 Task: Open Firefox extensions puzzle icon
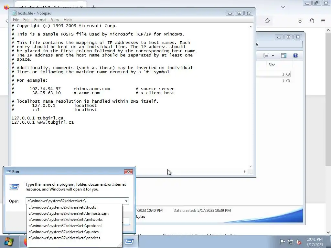coord(312,21)
